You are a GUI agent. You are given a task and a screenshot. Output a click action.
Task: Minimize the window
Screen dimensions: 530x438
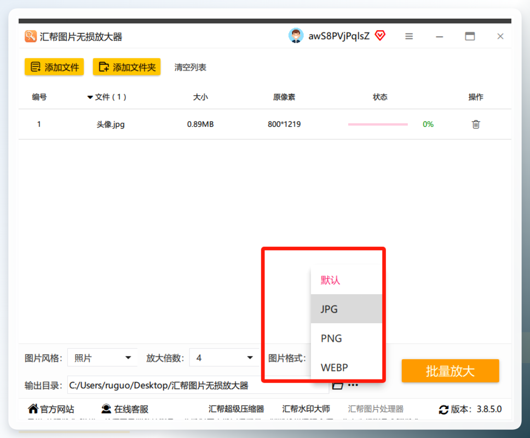pyautogui.click(x=440, y=37)
